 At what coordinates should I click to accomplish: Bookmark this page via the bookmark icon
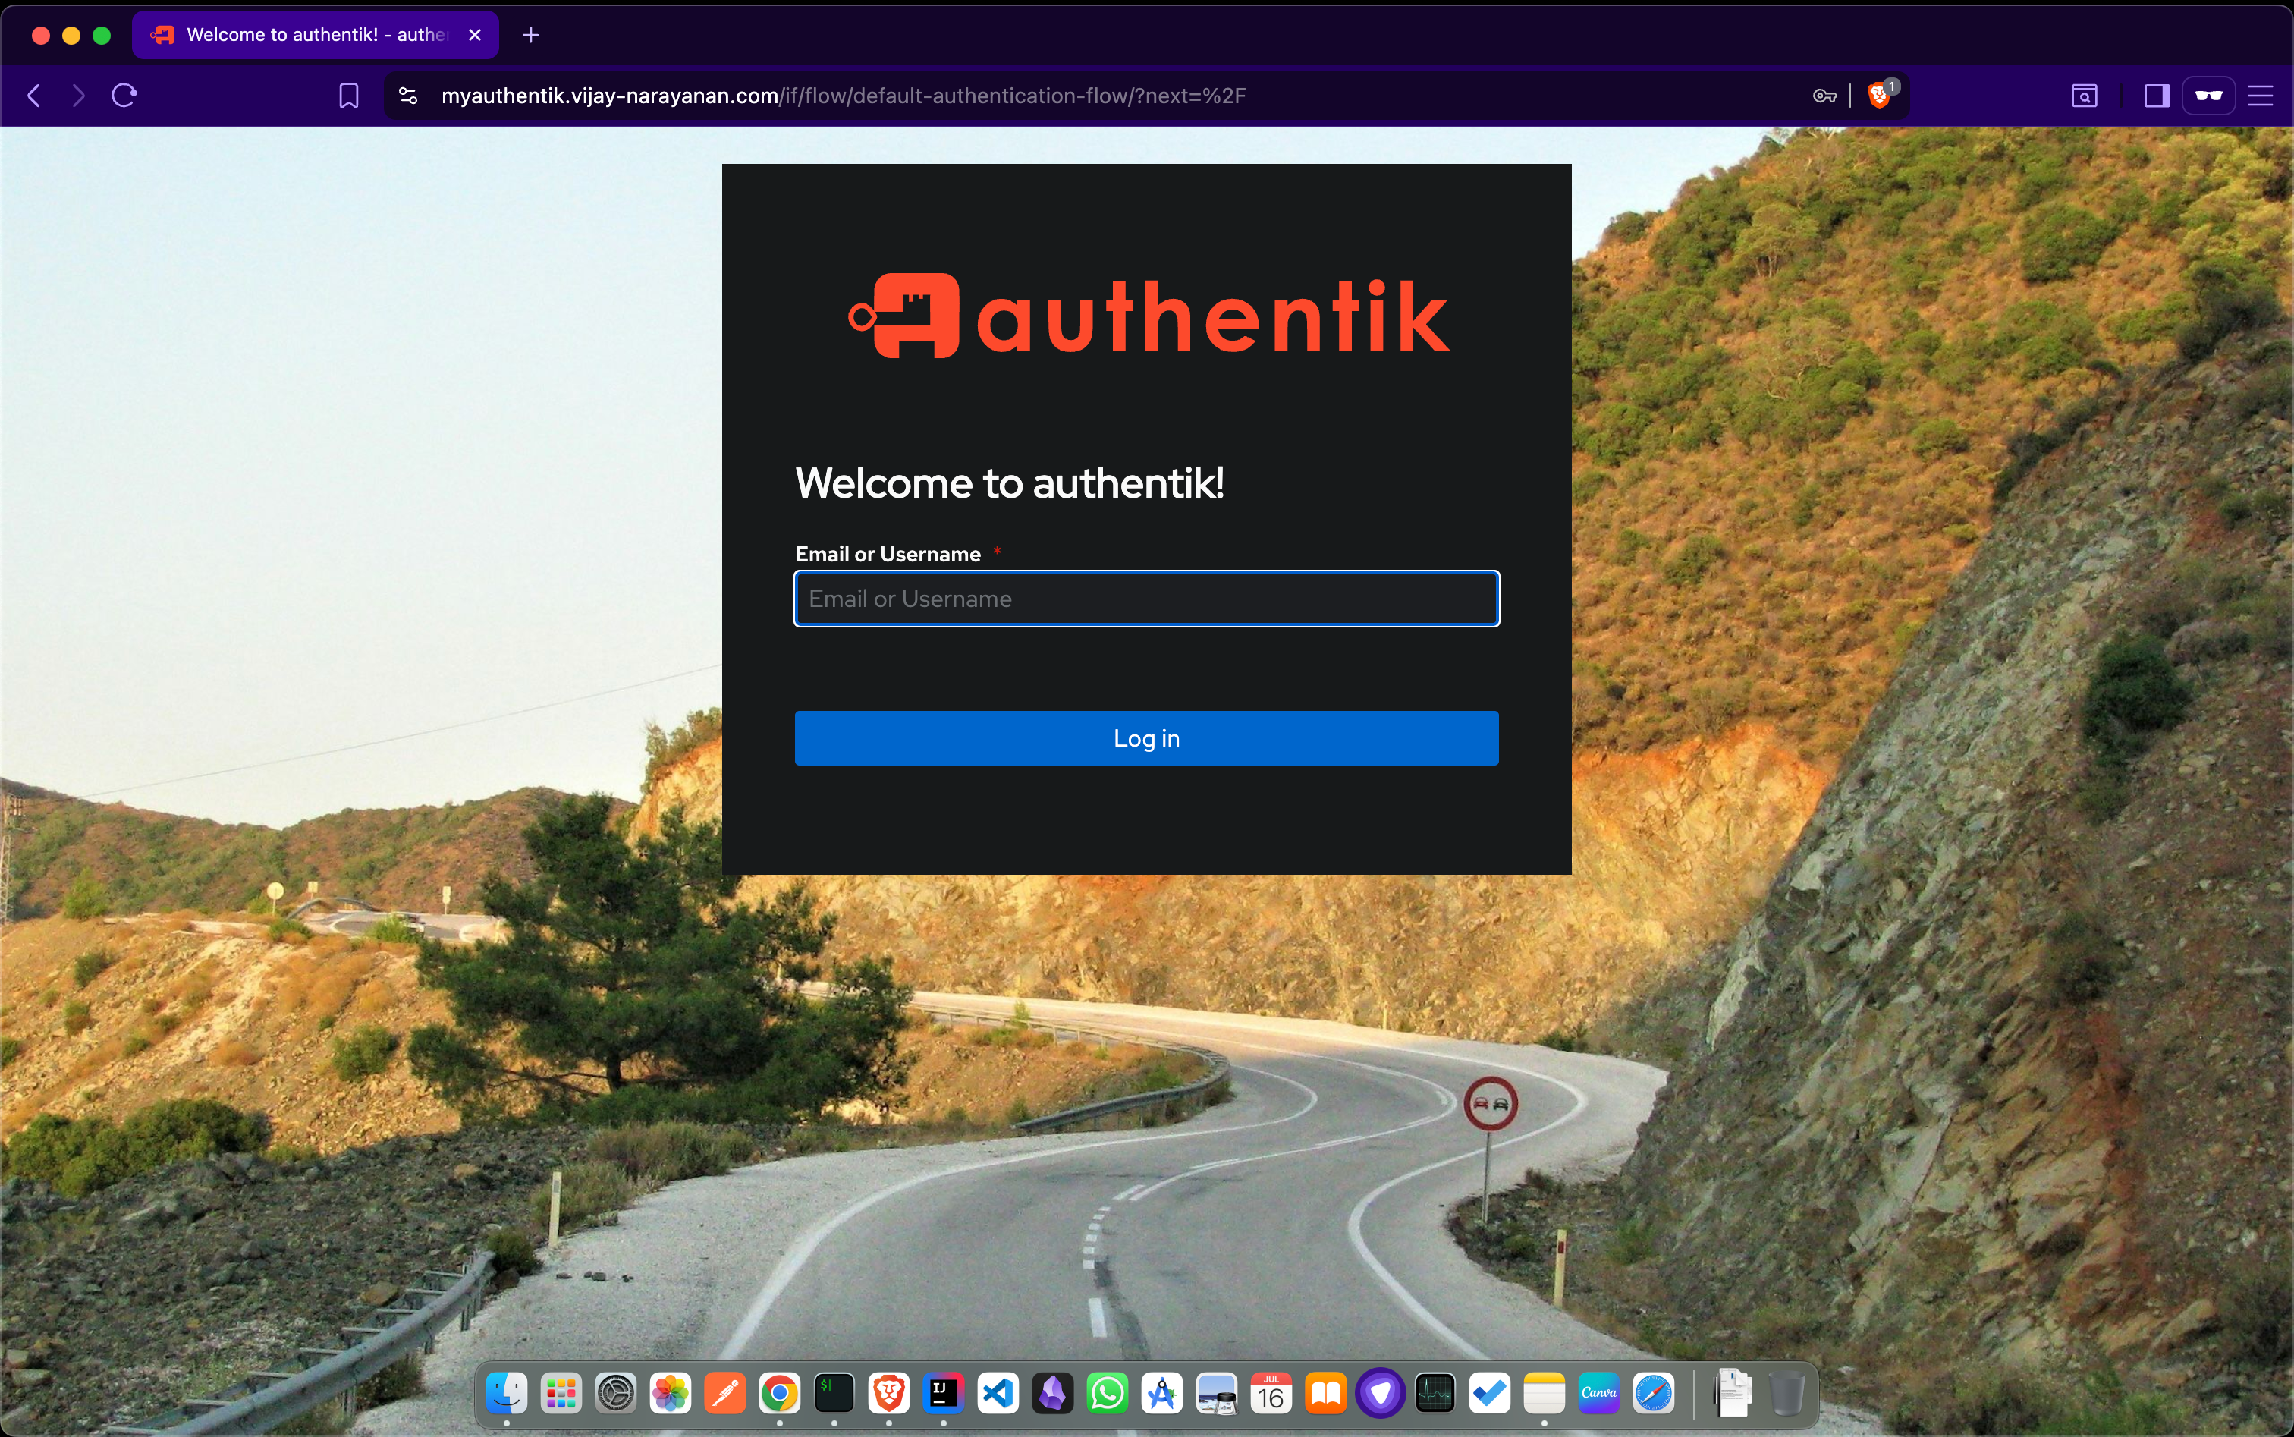tap(349, 96)
